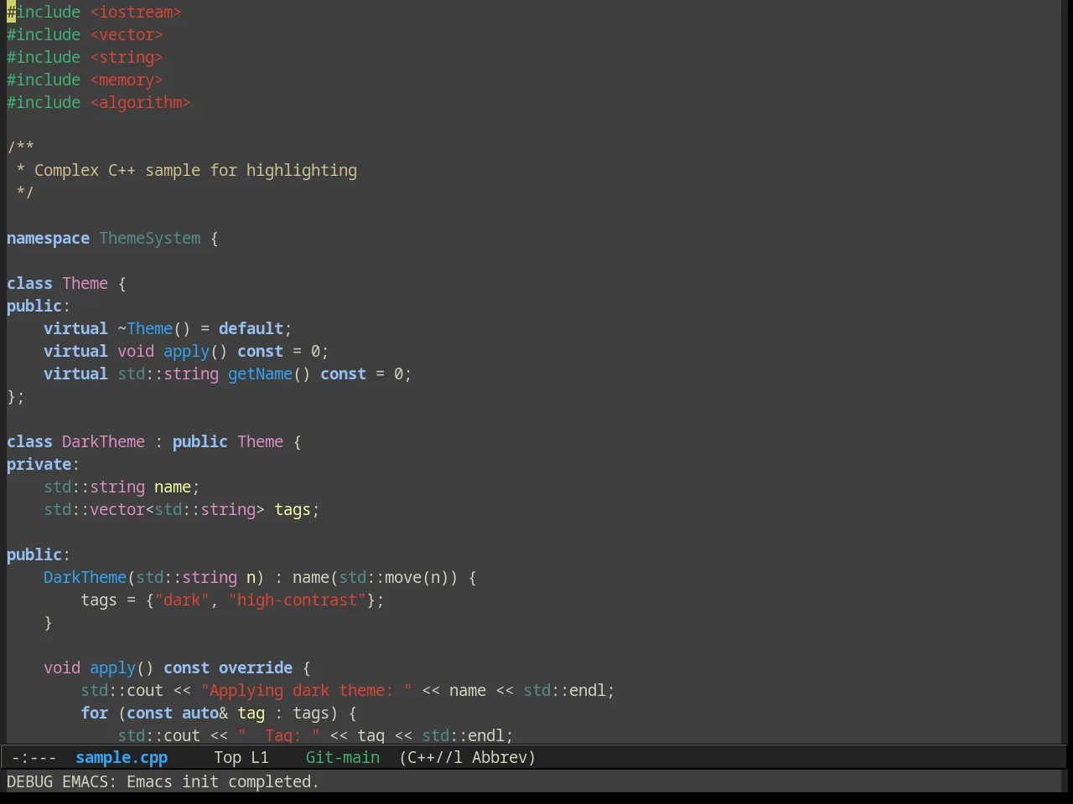Screen dimensions: 1073x804
Task: Click the 'auto&' keyword in the for loop
Action: click(x=205, y=714)
